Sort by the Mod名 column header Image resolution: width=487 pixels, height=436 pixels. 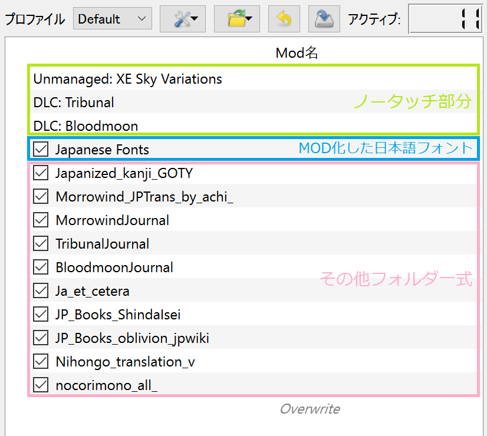[297, 53]
